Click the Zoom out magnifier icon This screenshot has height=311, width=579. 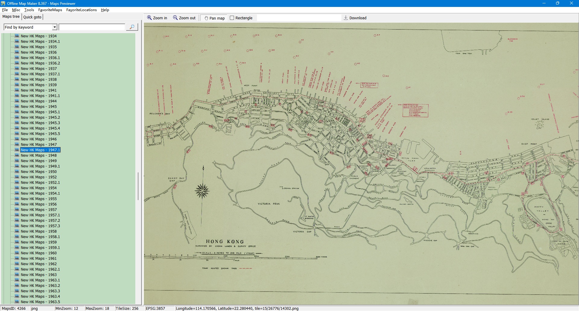pyautogui.click(x=175, y=18)
